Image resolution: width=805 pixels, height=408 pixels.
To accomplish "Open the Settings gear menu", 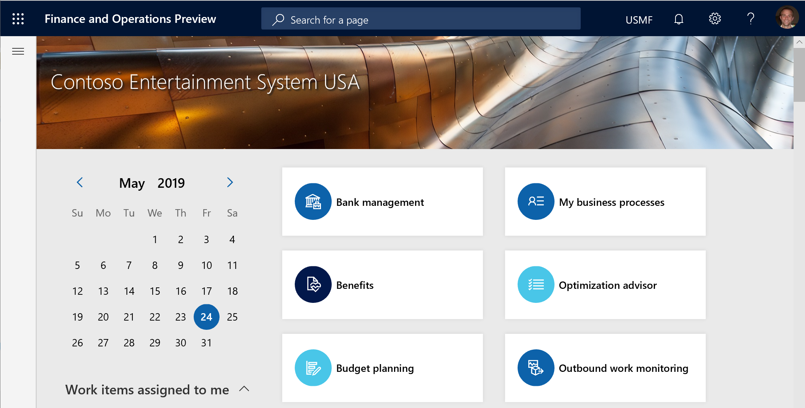I will 715,19.
